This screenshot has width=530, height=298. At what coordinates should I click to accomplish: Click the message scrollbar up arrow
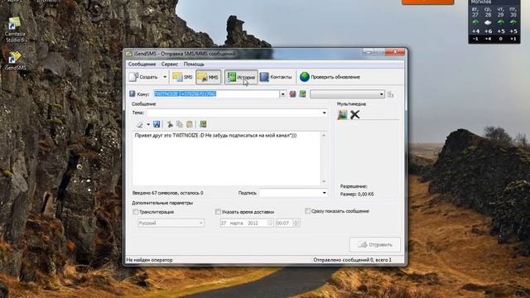click(x=324, y=135)
